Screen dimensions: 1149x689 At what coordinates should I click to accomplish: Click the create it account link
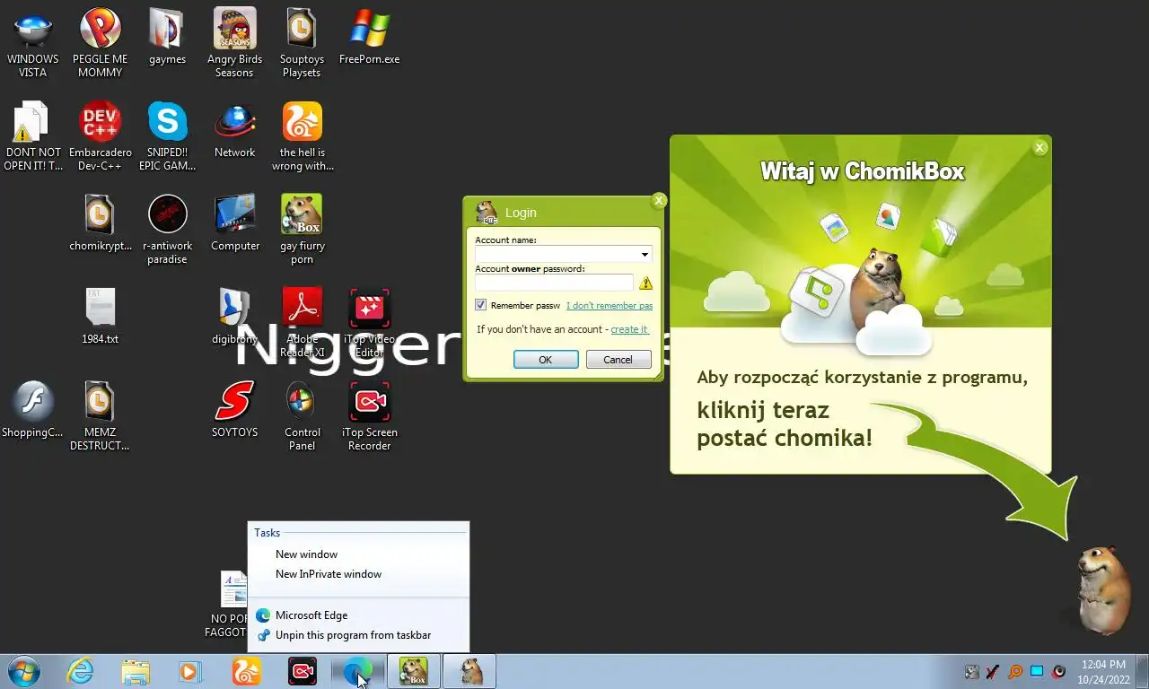629,329
